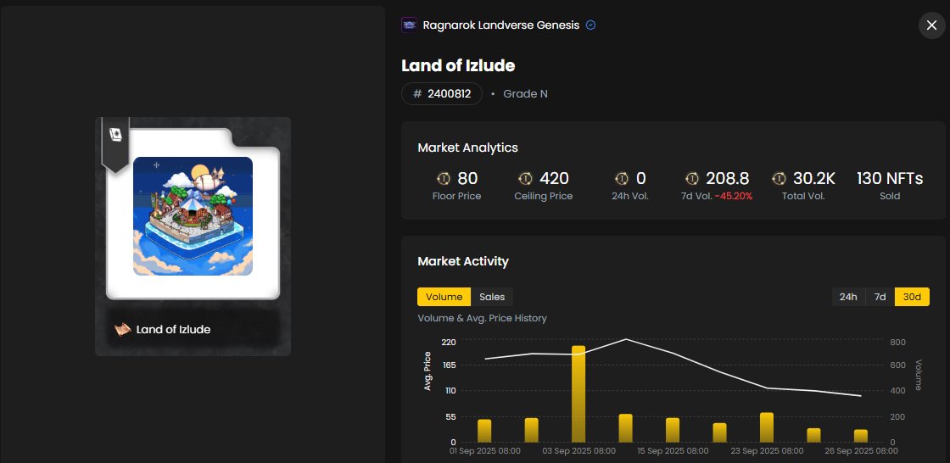Click the coin icon next to ceiling price 420

pos(525,179)
